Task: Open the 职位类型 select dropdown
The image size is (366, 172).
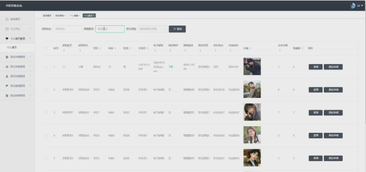Action: click(152, 29)
